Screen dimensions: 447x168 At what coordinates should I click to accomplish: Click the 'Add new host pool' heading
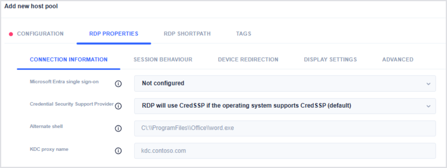[31, 6]
